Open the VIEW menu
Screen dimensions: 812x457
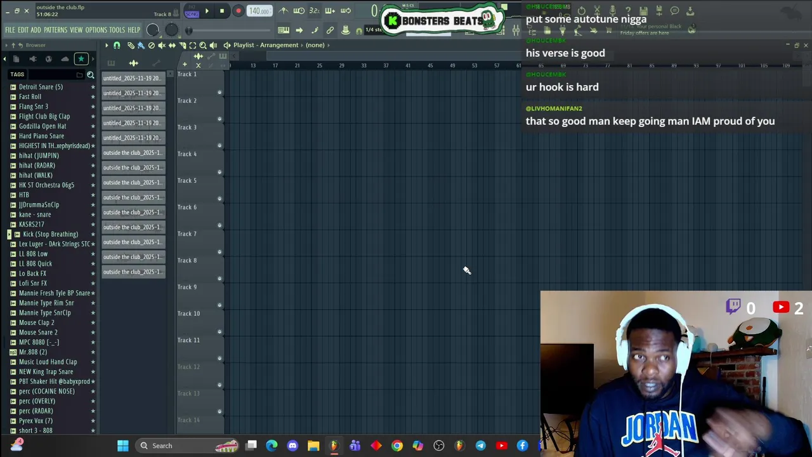(76, 30)
